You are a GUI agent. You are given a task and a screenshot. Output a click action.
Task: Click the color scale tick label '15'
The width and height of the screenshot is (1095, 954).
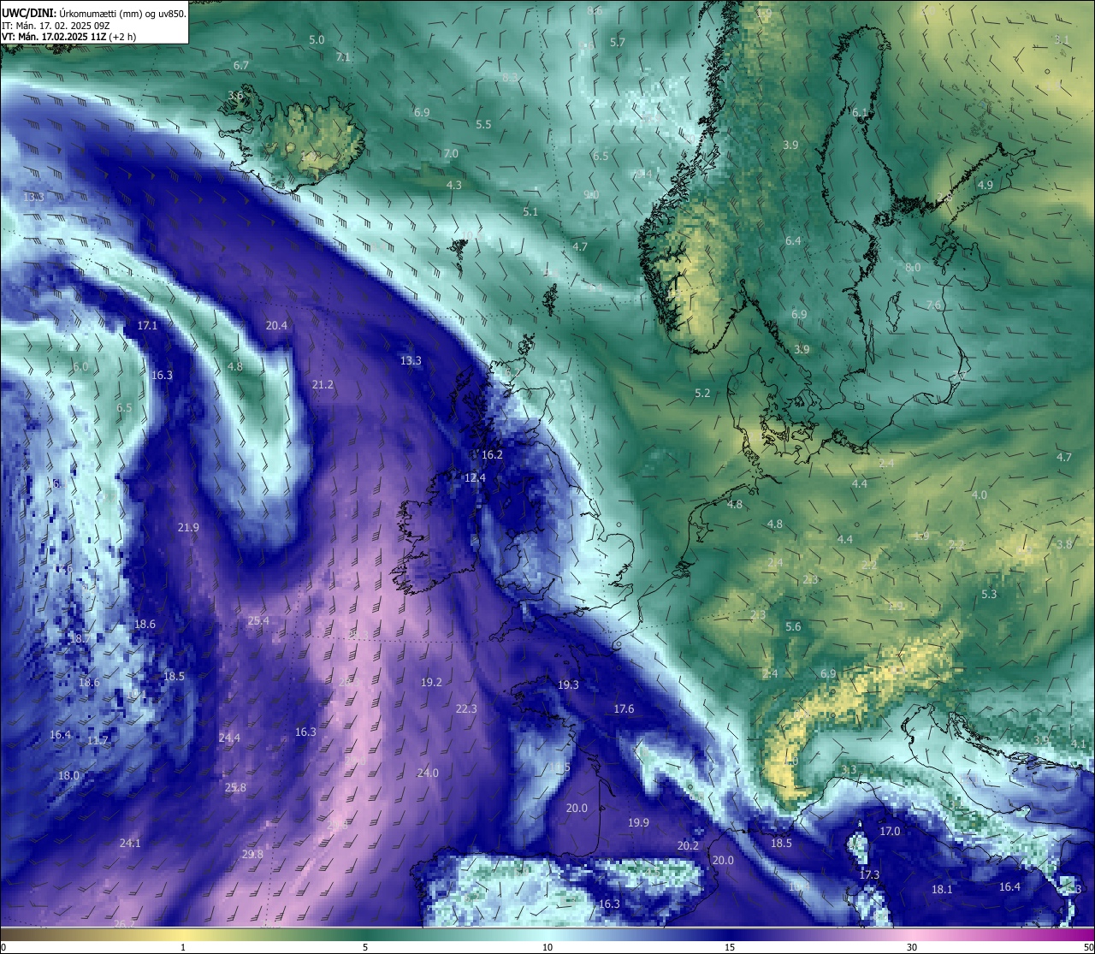[x=730, y=947]
